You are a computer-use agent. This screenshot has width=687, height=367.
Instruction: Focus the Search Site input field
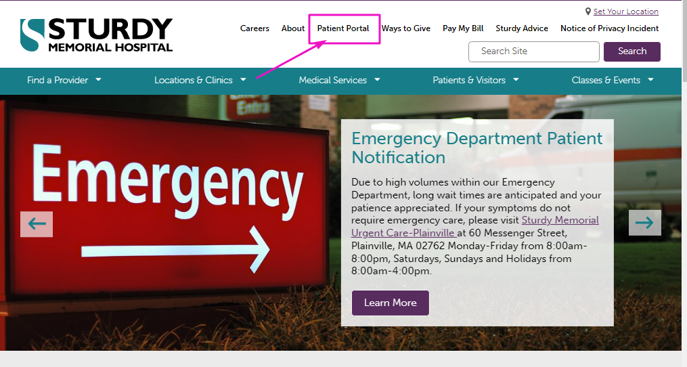[533, 51]
